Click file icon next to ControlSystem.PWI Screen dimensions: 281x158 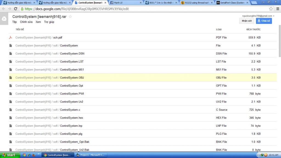tap(11, 94)
